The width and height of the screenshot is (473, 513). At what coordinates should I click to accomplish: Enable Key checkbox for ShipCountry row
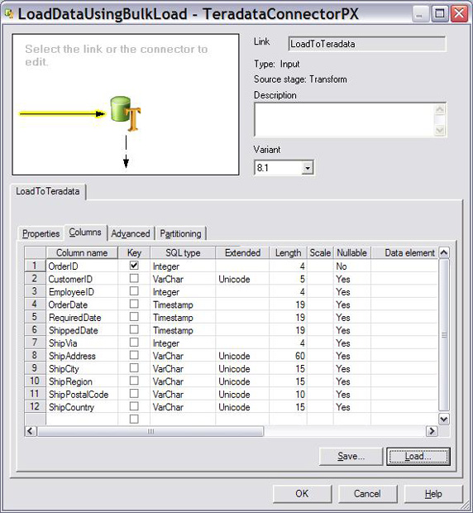click(134, 406)
